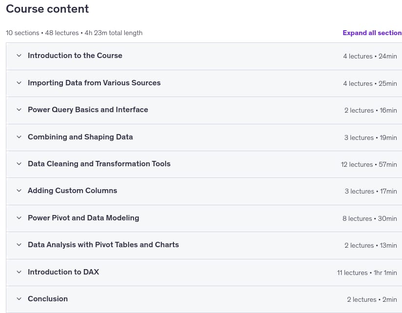Click the Conclusion section title
This screenshot has height=313, width=402.
click(48, 299)
